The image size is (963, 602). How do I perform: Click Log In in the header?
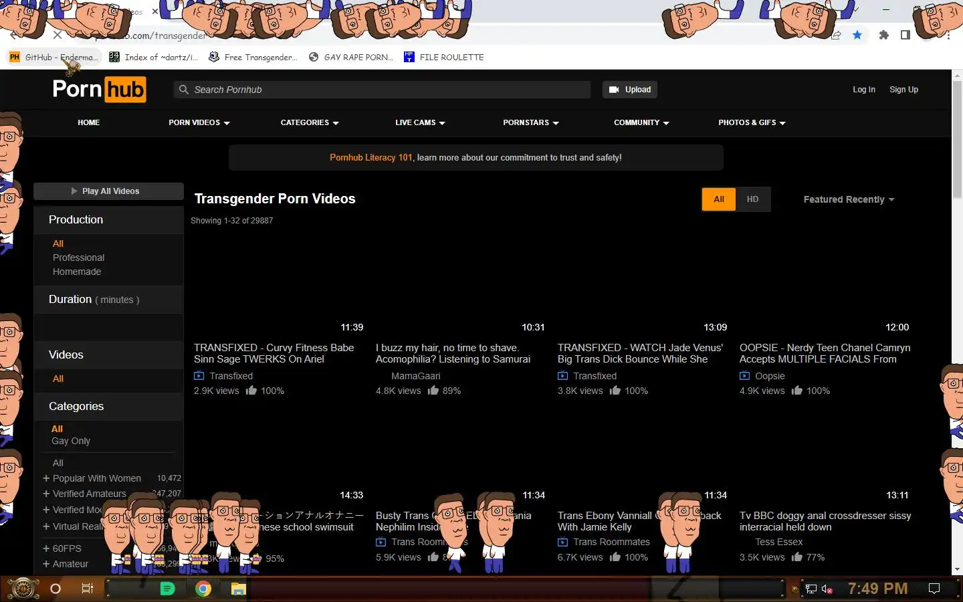tap(863, 90)
